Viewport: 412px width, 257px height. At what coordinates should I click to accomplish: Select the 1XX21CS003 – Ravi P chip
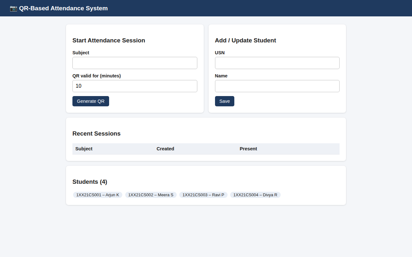coord(203,195)
